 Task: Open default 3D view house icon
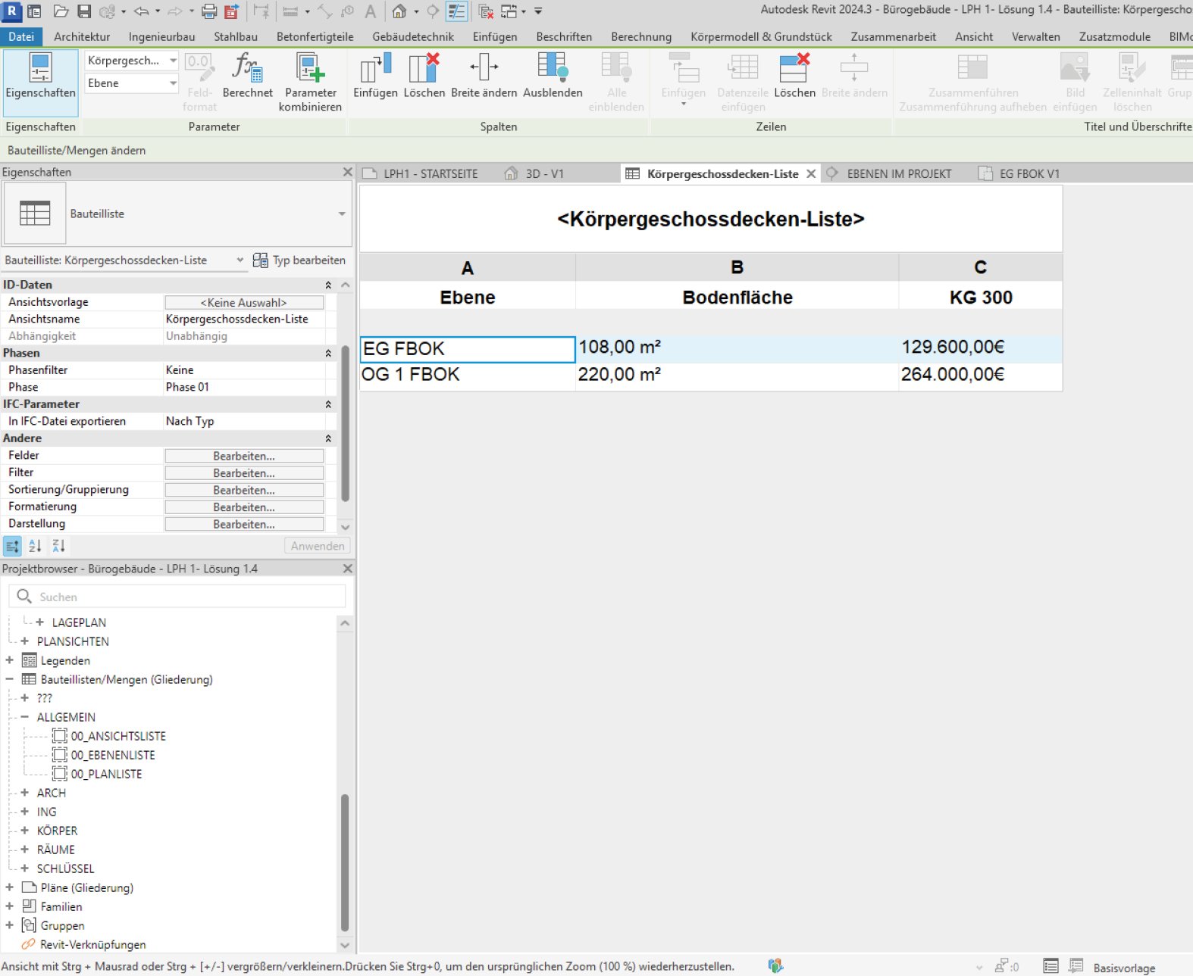[399, 11]
